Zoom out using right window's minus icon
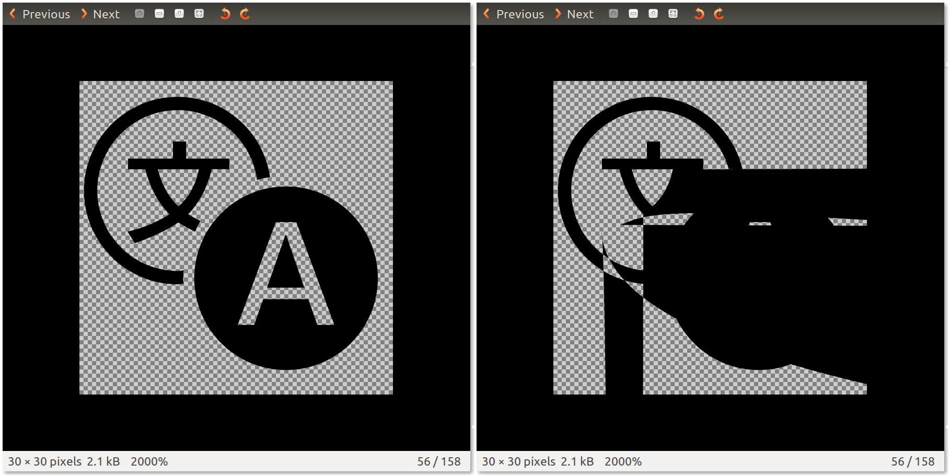The width and height of the screenshot is (950, 475). 633,14
